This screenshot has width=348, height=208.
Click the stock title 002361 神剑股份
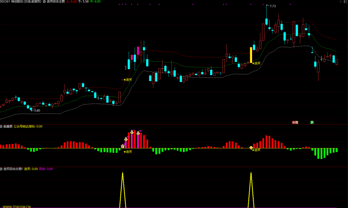pos(21,1)
